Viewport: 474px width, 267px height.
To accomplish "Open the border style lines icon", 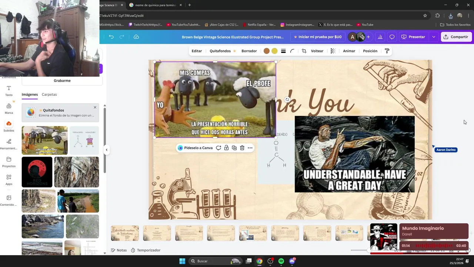I will 283,51.
